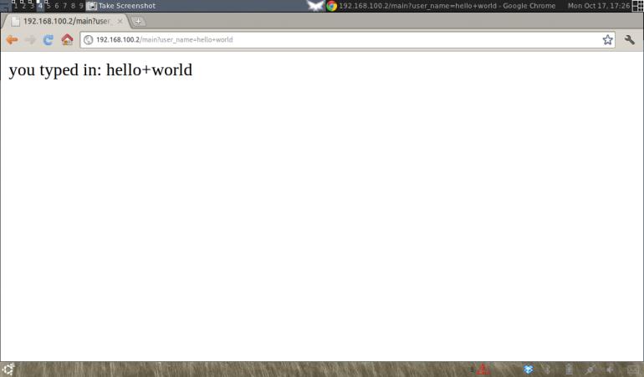Switch to workspace 9 in the pager
Image resolution: width=644 pixels, height=377 pixels.
(x=81, y=6)
